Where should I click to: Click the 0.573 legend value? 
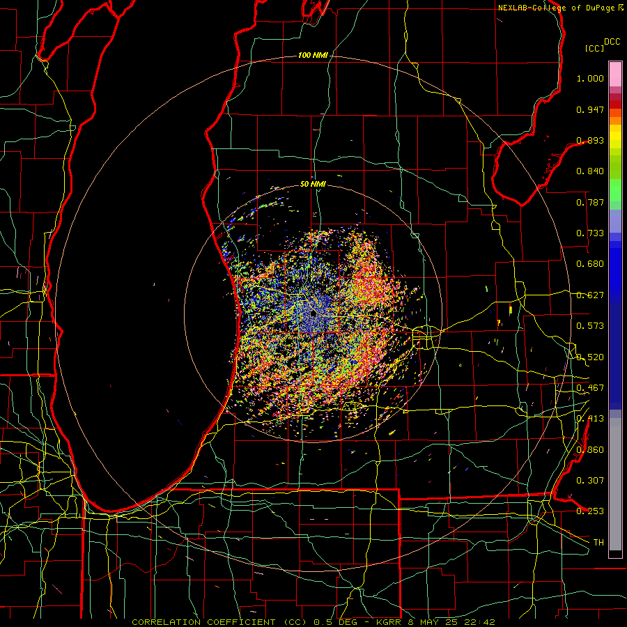click(590, 326)
